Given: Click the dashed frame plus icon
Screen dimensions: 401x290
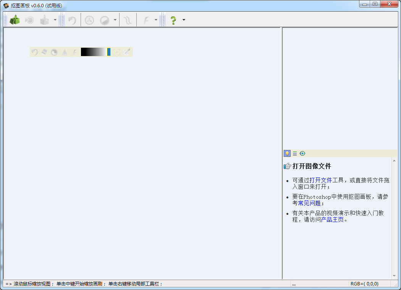Looking at the screenshot, I should pos(116,52).
